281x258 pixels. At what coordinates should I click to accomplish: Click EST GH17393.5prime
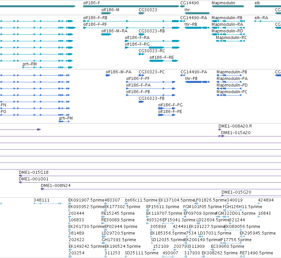coord(103,243)
